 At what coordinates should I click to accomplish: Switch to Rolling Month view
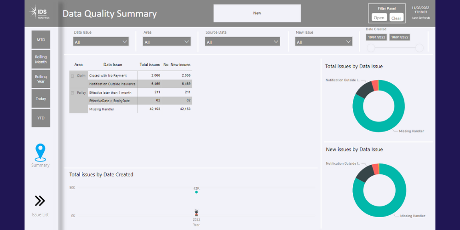(41, 59)
